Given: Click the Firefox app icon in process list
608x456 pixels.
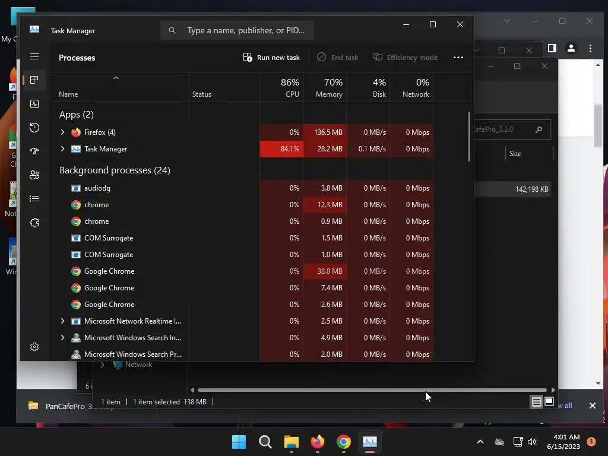Looking at the screenshot, I should pyautogui.click(x=76, y=132).
